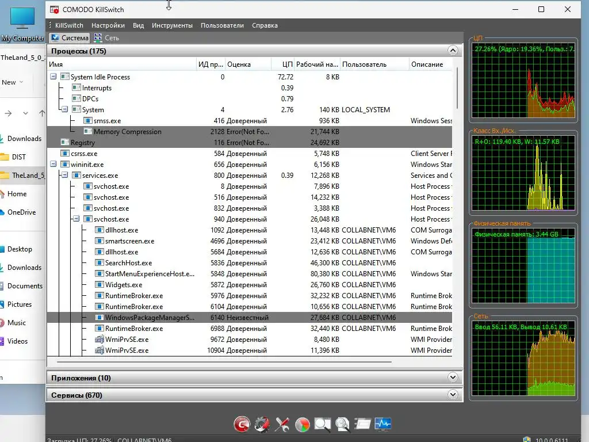The height and width of the screenshot is (442, 589).
Task: Click the smss.exe process icon
Action: [88, 121]
